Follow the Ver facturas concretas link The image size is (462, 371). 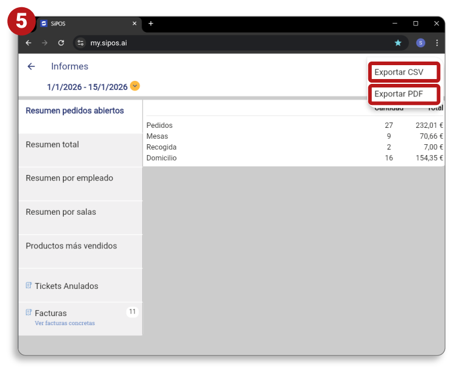[65, 323]
